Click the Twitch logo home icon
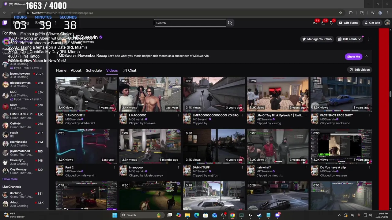 click(5, 23)
